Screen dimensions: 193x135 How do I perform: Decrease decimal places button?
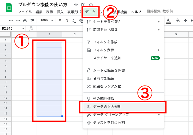click(x=74, y=21)
